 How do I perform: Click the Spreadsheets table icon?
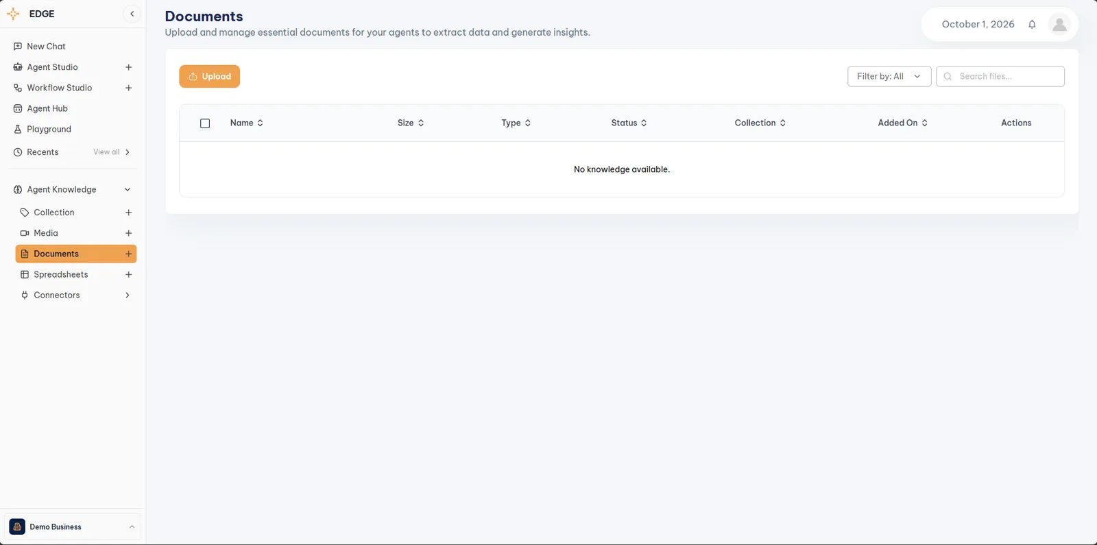(25, 274)
